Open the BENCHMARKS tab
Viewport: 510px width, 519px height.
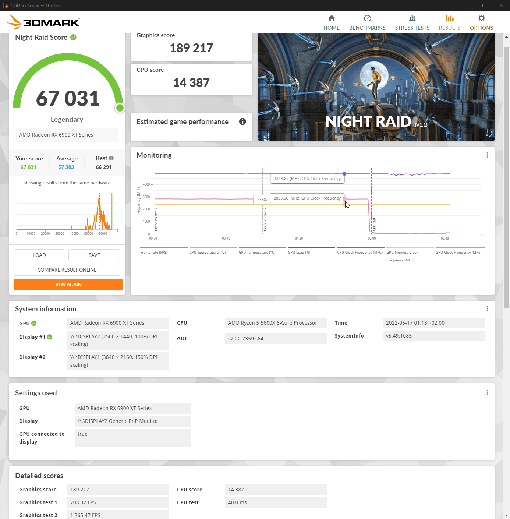367,23
